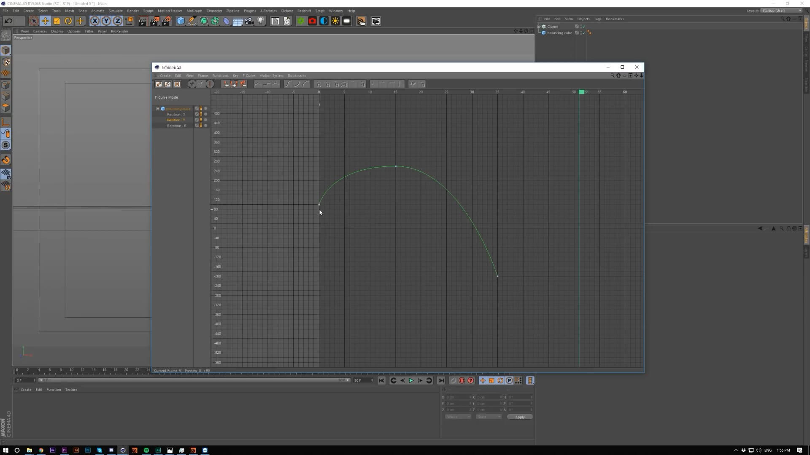Toggle X-axis lock in toolbar
The width and height of the screenshot is (810, 455).
click(95, 21)
